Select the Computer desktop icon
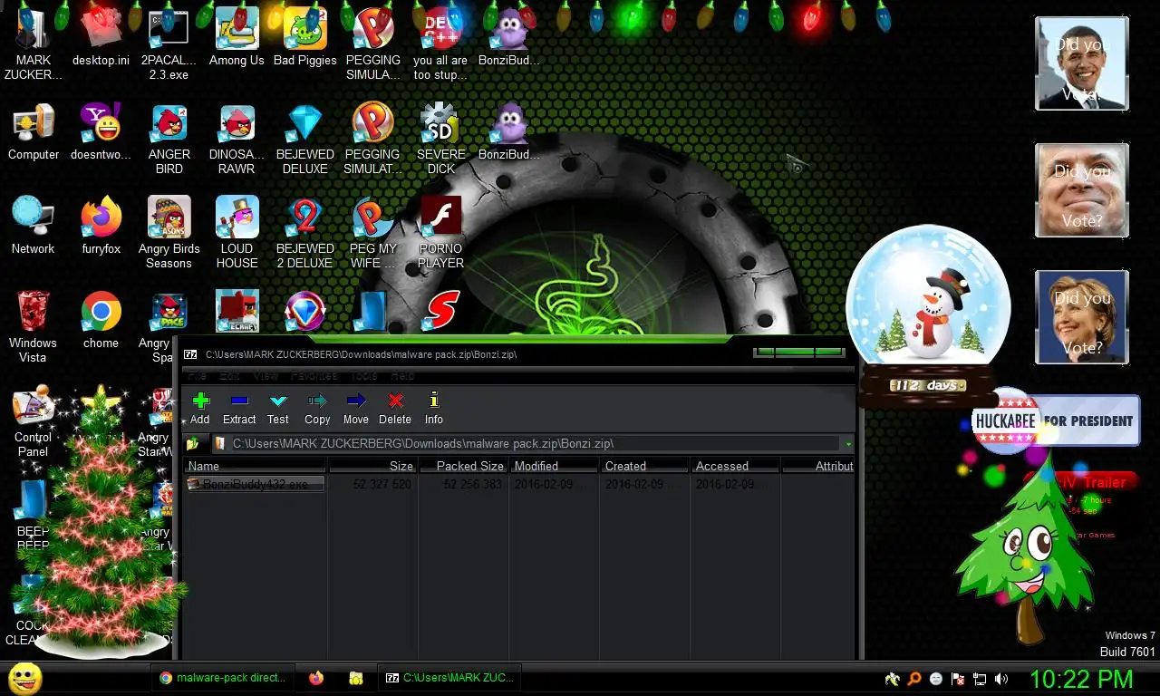The image size is (1160, 696). tap(34, 132)
